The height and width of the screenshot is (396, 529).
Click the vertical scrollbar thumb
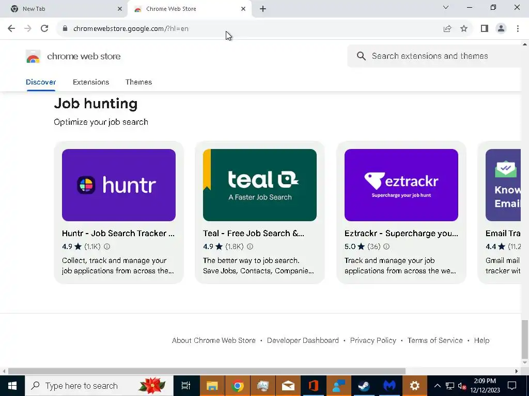tap(525, 339)
